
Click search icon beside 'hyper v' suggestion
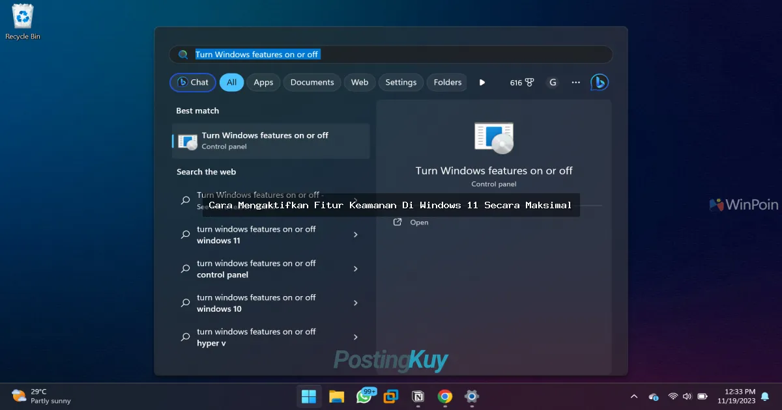click(x=185, y=337)
